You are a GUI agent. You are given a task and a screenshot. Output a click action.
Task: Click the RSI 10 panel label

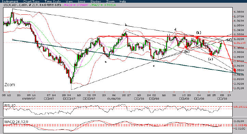pos(10,106)
